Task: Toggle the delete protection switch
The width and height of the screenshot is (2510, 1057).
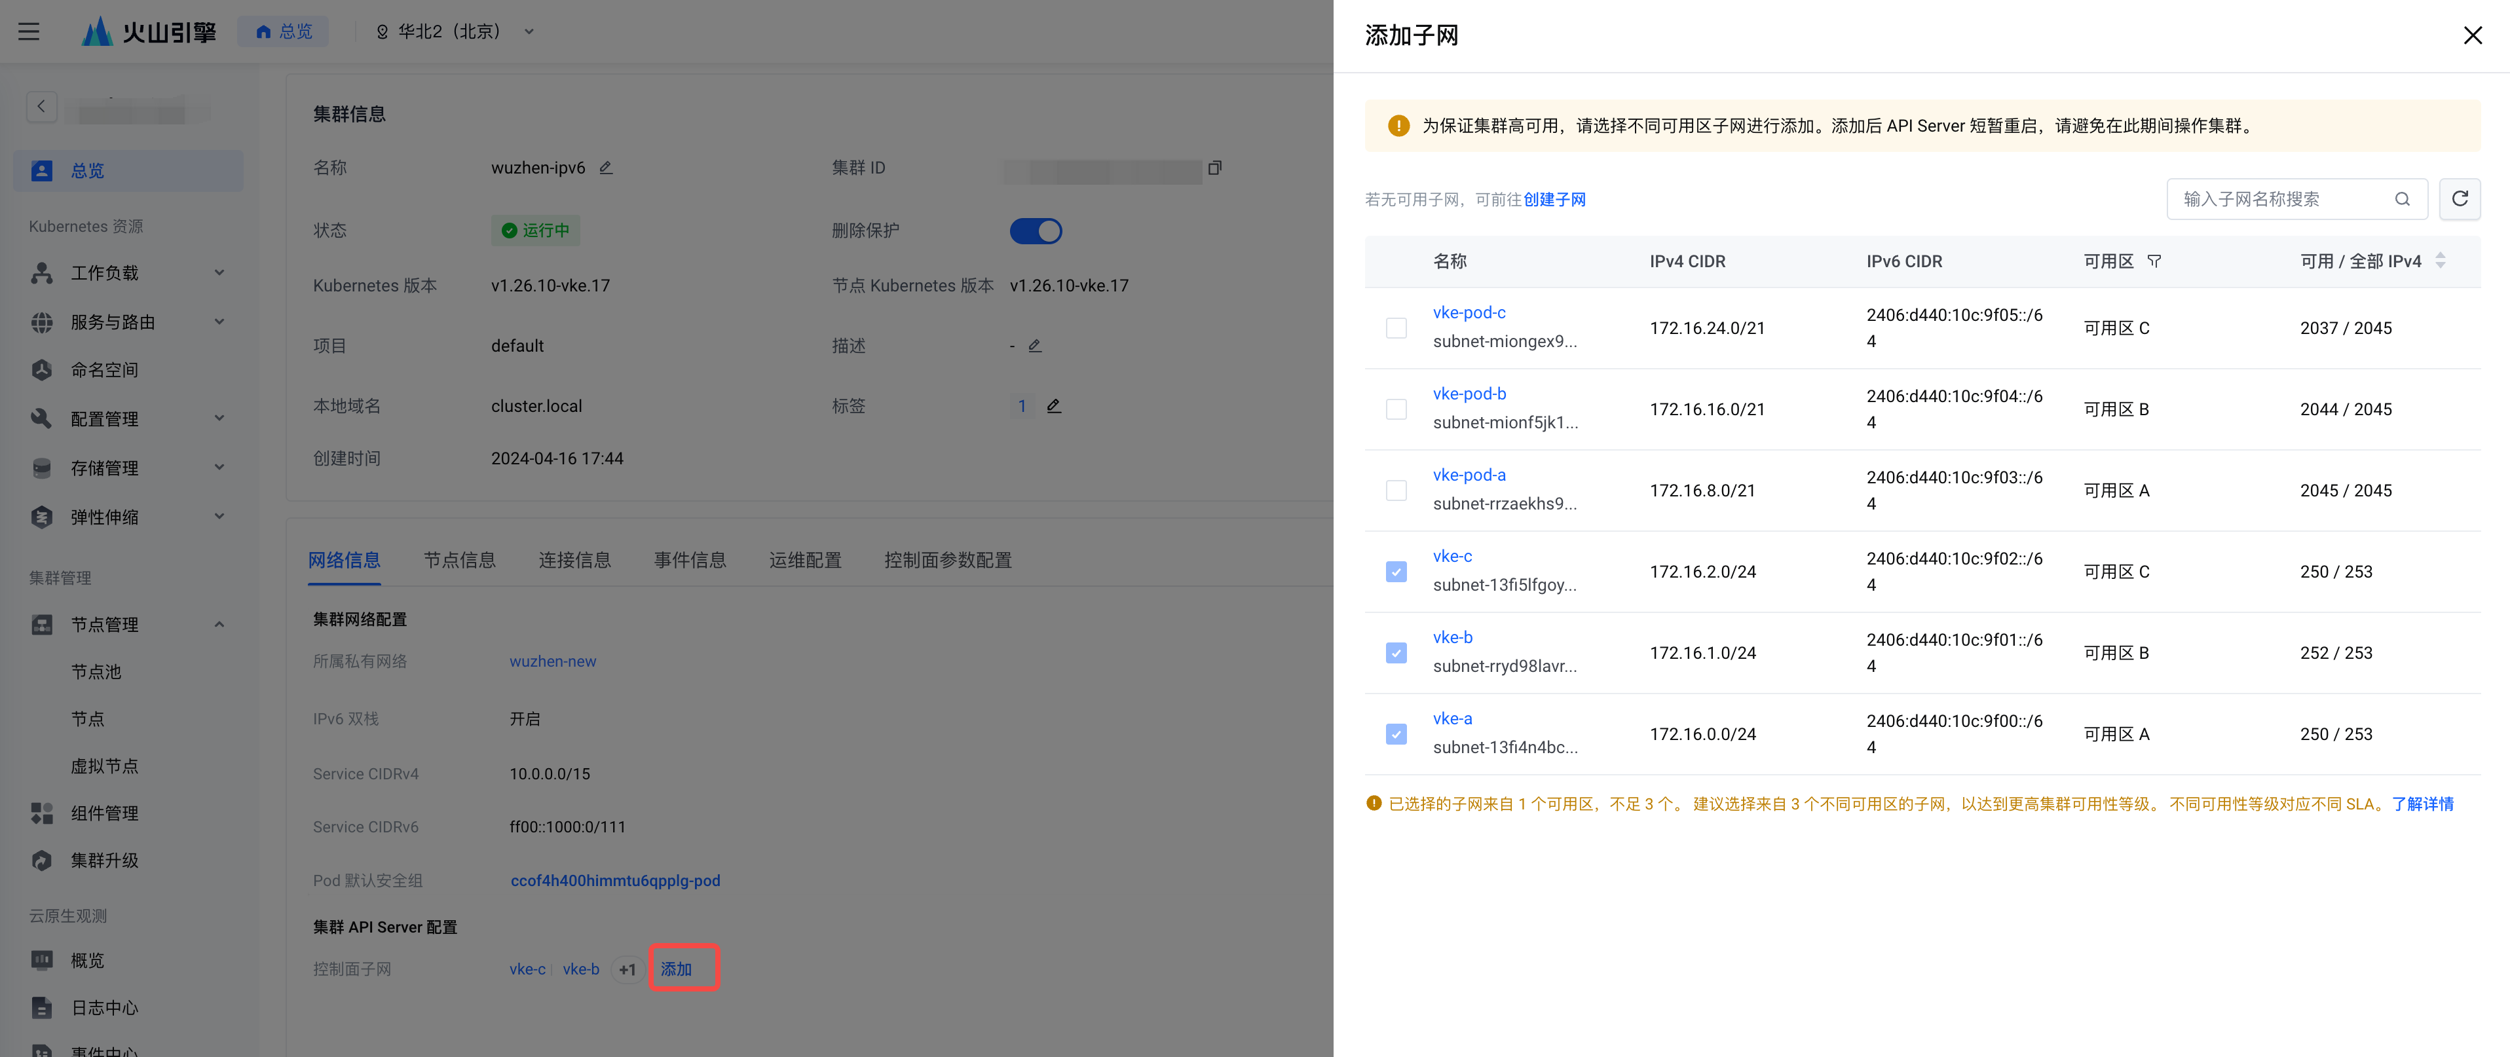Action: (1035, 231)
